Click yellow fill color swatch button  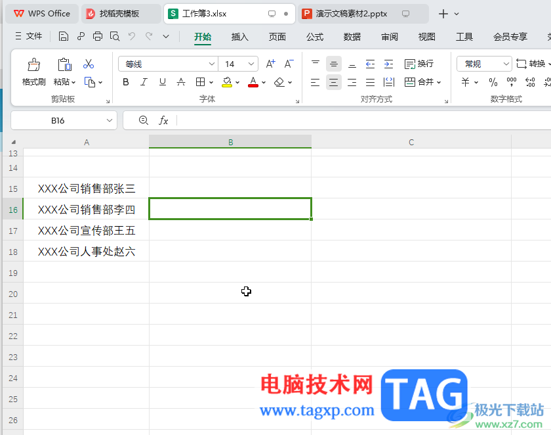click(x=227, y=82)
